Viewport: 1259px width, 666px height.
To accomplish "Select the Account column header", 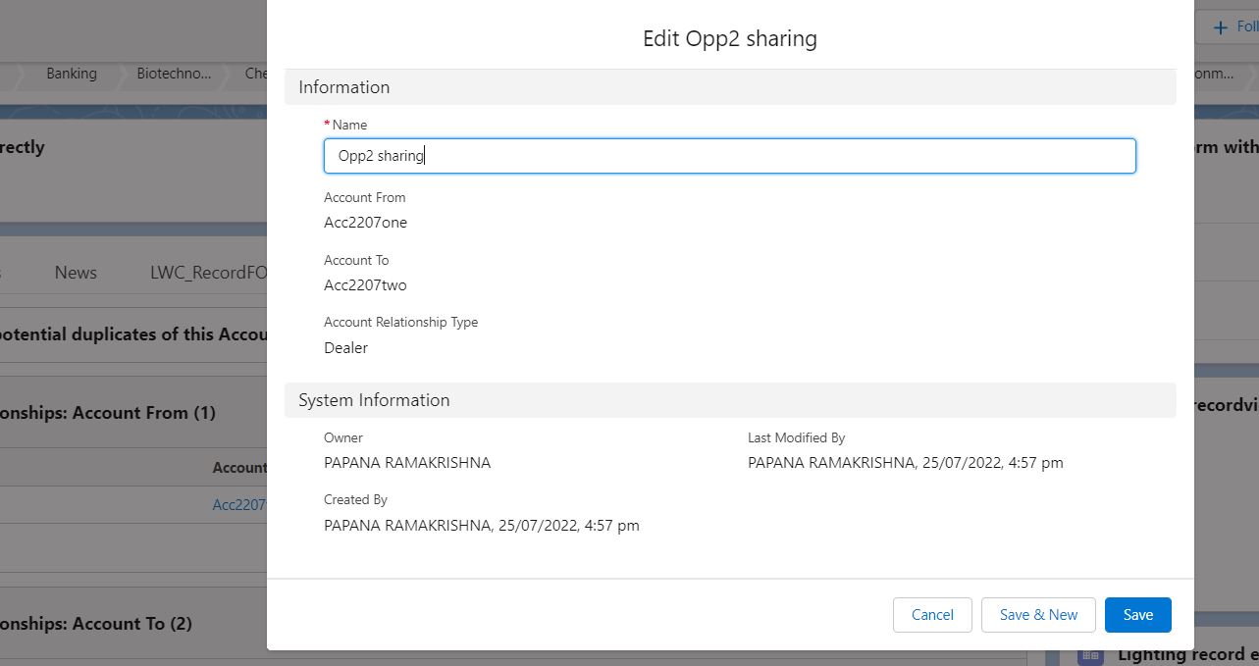I will click(x=240, y=468).
